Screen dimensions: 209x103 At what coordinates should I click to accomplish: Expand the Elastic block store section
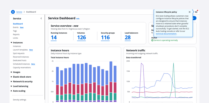(11, 77)
